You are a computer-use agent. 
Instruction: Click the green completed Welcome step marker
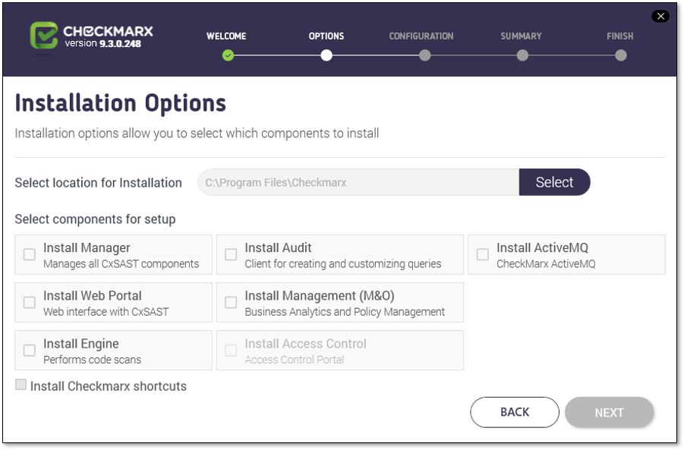click(x=228, y=55)
